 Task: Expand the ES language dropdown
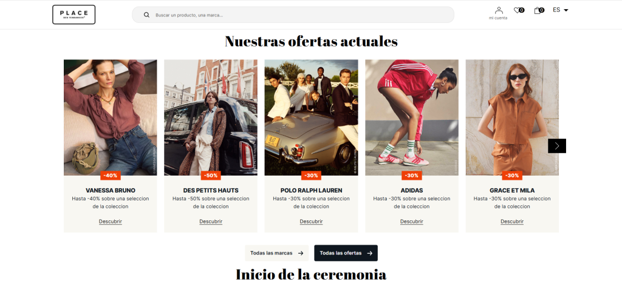561,10
